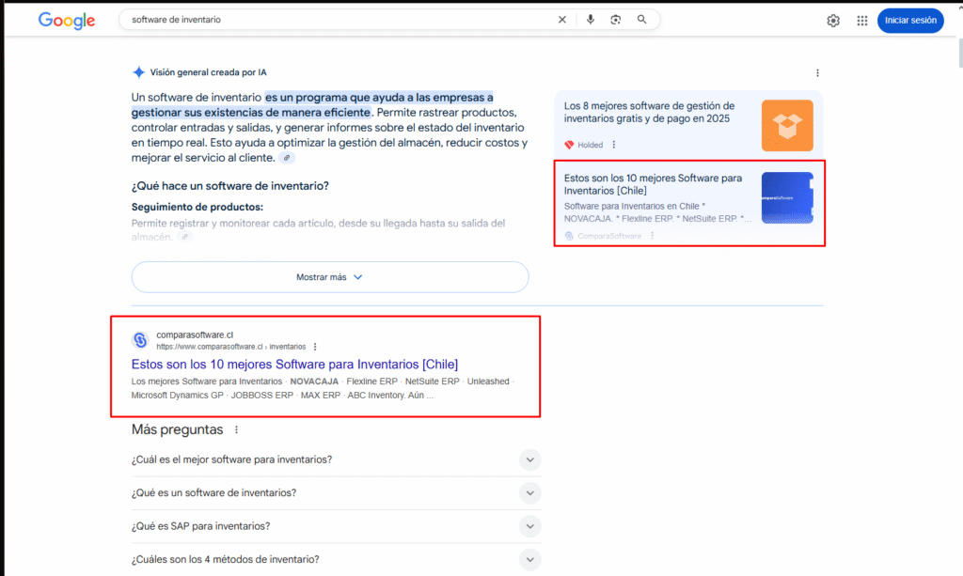Viewport: 963px width, 576px height.
Task: Click 'Iniciar sesión' button
Action: point(910,21)
